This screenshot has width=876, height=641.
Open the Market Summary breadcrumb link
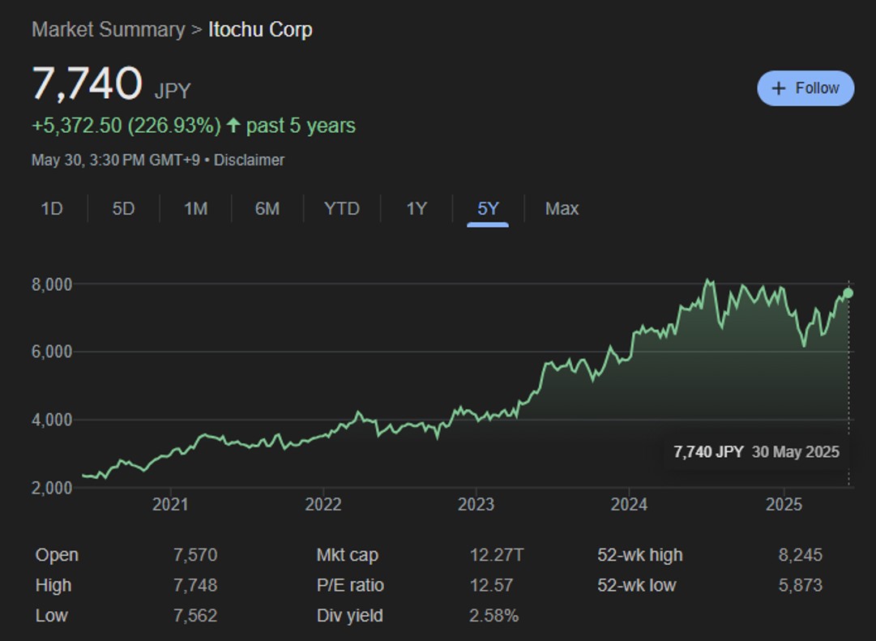tap(109, 30)
